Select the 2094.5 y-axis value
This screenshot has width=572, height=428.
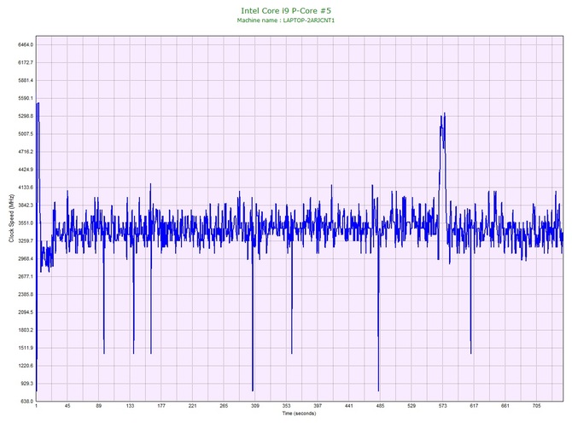26,313
